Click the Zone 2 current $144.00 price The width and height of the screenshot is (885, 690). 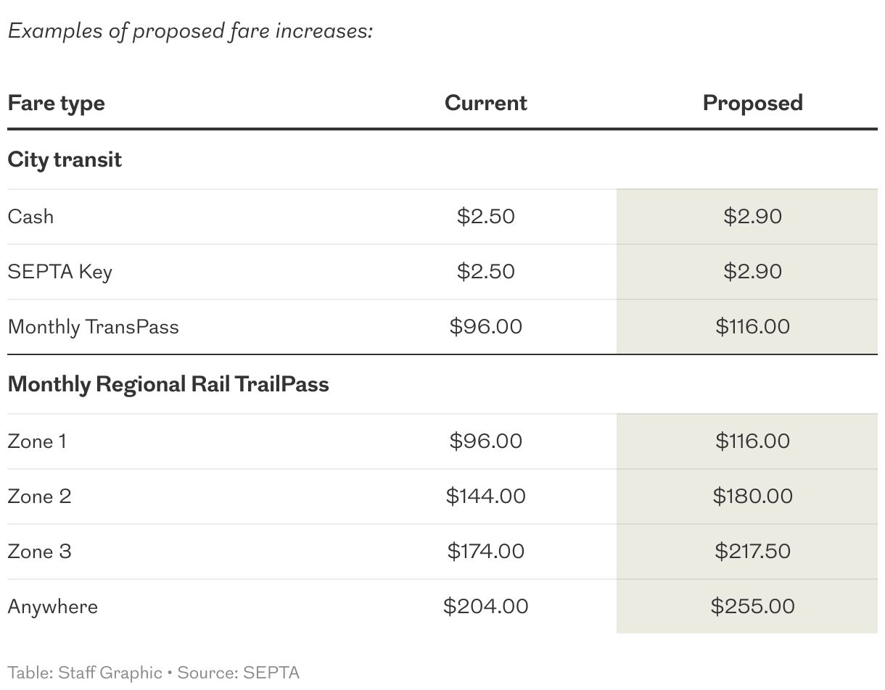(485, 496)
